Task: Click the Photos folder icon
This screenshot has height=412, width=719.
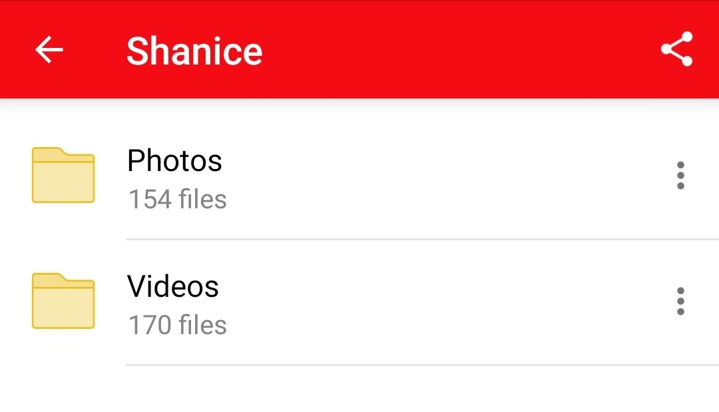Action: click(x=63, y=175)
